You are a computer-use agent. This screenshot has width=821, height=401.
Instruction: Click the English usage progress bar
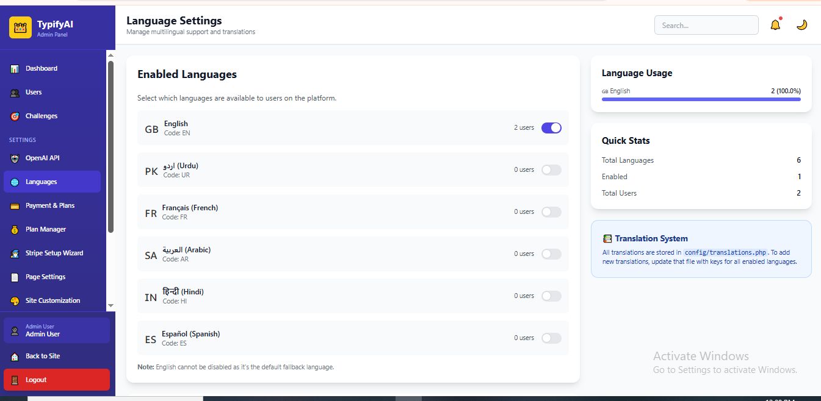[x=701, y=99]
